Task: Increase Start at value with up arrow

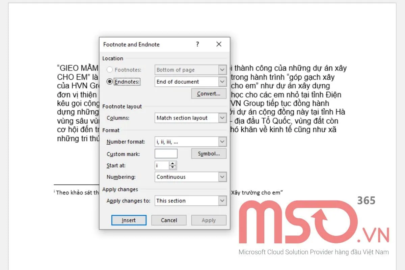Action: (x=173, y=164)
